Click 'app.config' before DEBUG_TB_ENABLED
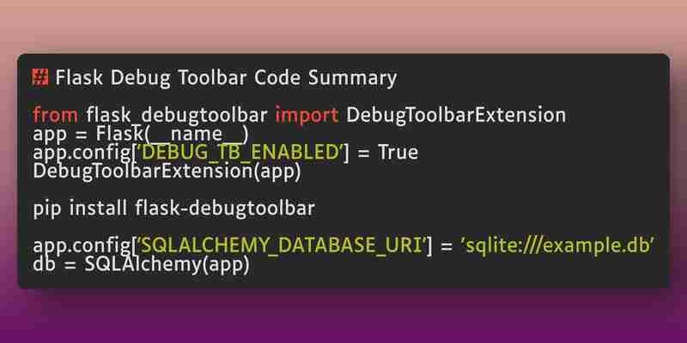This screenshot has height=343, width=687. (82, 153)
